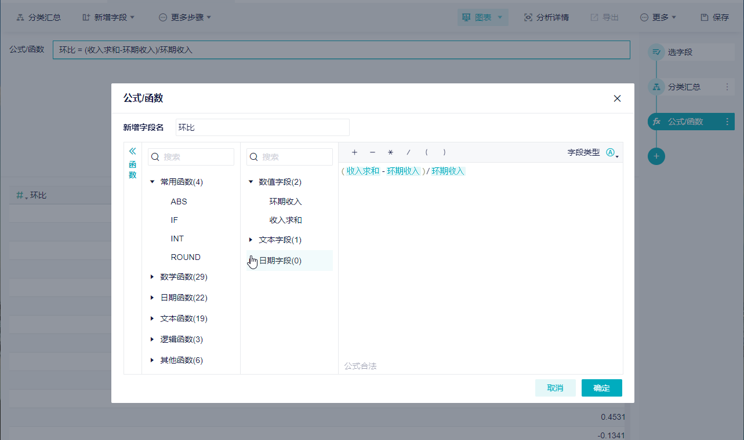The image size is (744, 440).
Task: Insert right parenthesis into the formula
Action: coord(444,152)
